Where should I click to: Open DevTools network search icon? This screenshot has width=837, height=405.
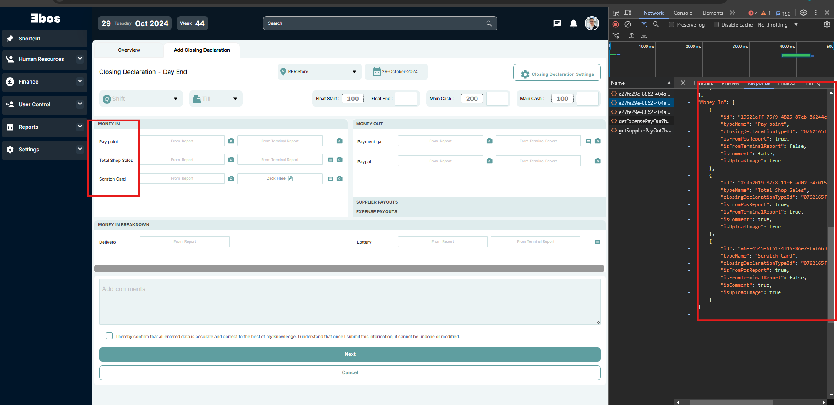656,24
